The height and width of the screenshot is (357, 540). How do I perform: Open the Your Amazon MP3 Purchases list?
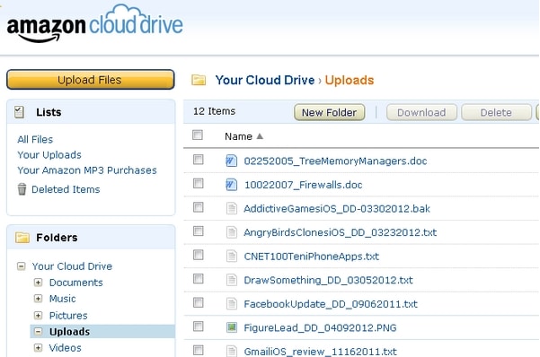click(x=87, y=170)
